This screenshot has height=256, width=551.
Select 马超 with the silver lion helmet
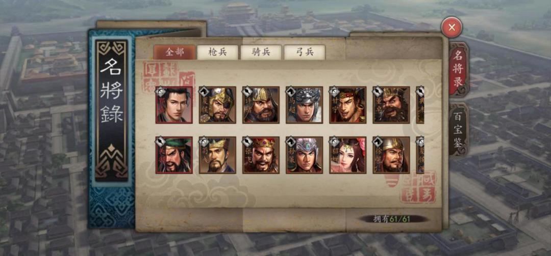click(x=304, y=105)
